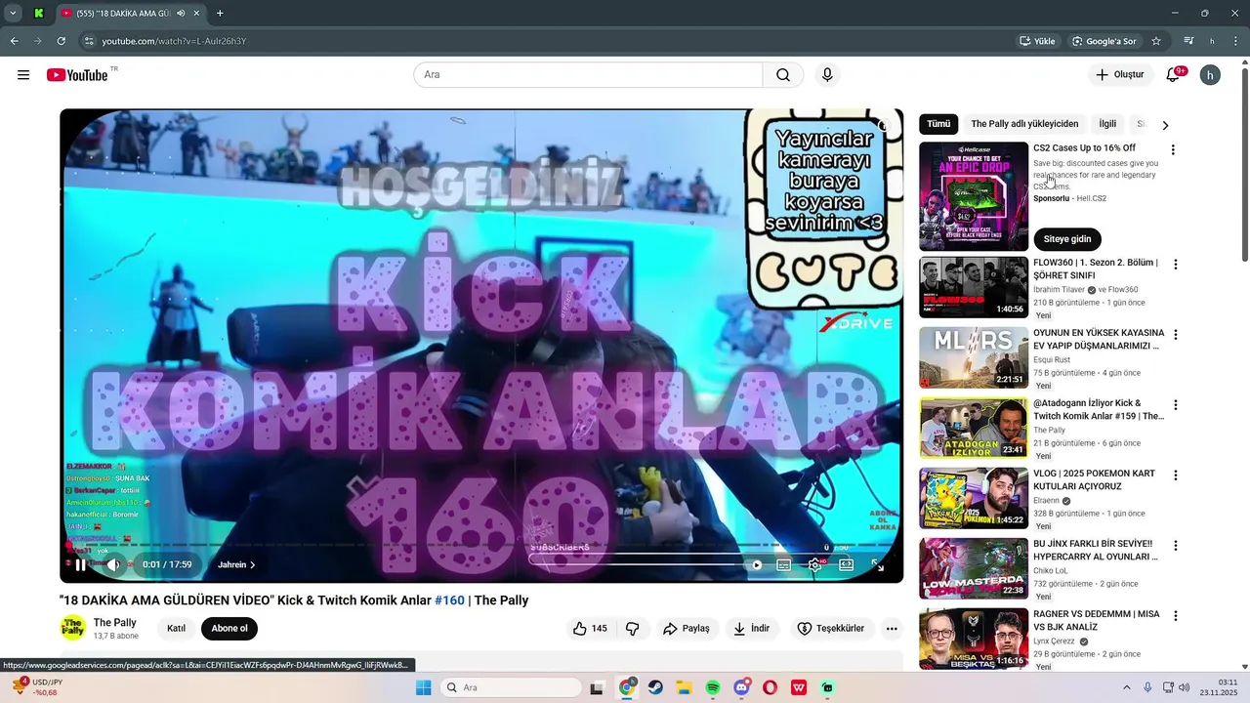Go to YouTube home via logo

point(77,75)
